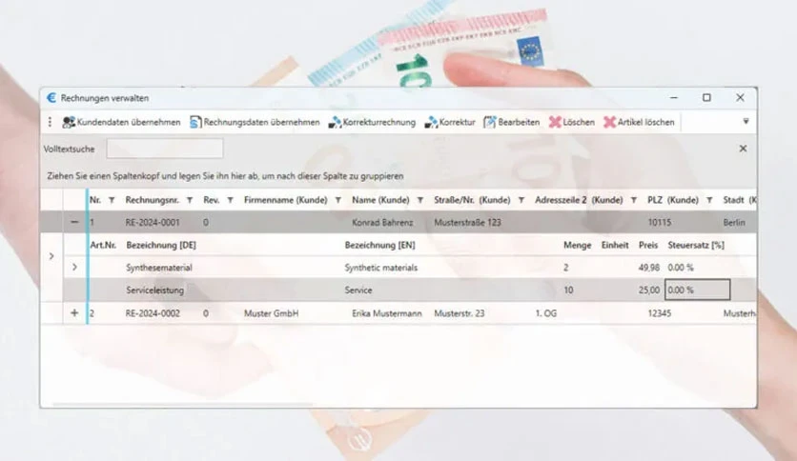Image resolution: width=797 pixels, height=461 pixels.
Task: Select the Muster GmbH company cell
Action: (271, 313)
